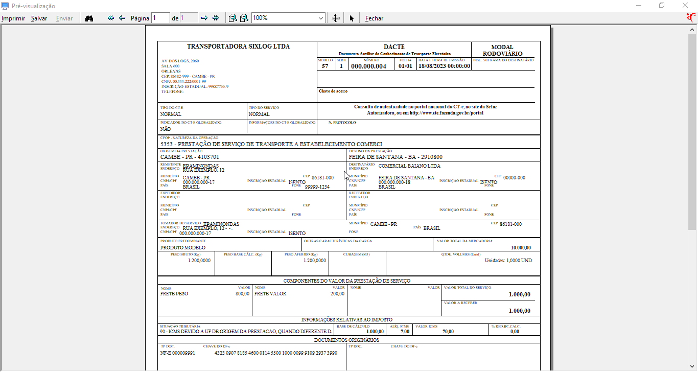Click 'Unidades: 1,0000 UND' text

click(508, 260)
